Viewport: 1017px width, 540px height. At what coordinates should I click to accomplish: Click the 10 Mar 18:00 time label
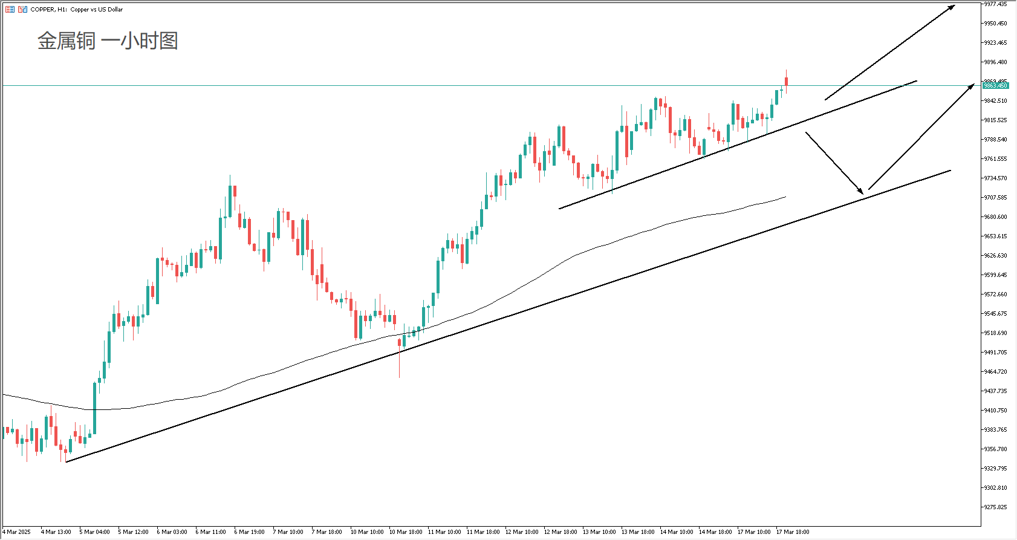406,532
